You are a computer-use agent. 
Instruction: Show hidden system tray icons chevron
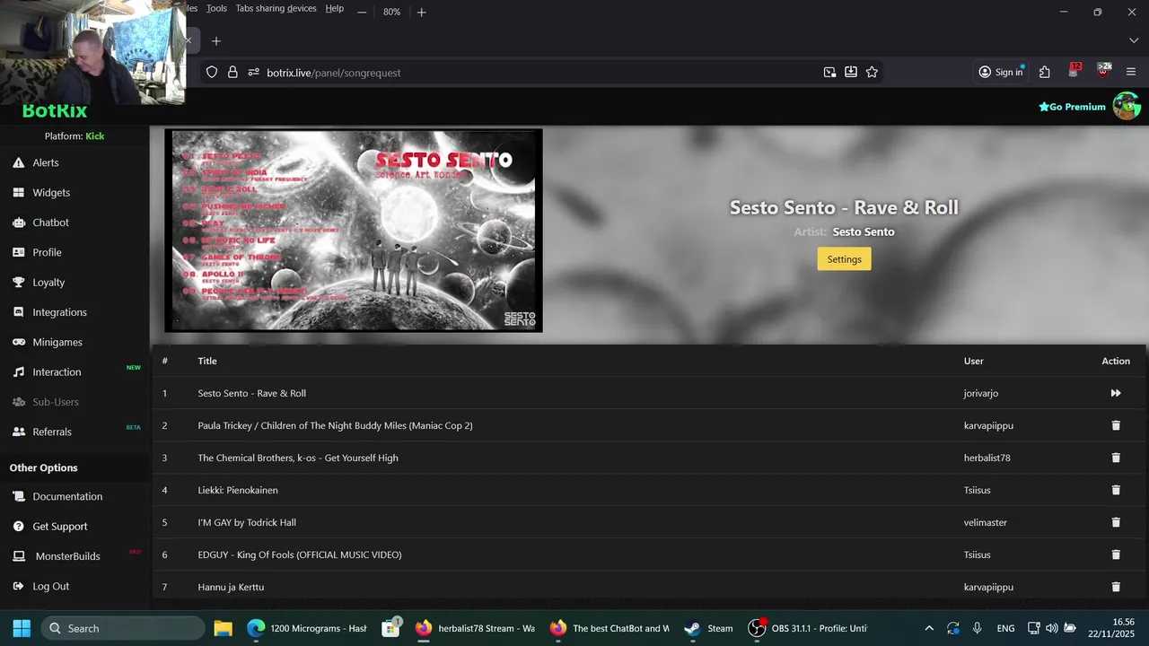928,628
